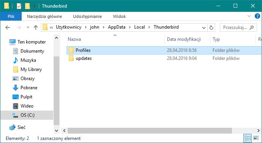Screen dimensions: 262x143
Task: Click the Sieć network icon
Action: tap(13, 127)
